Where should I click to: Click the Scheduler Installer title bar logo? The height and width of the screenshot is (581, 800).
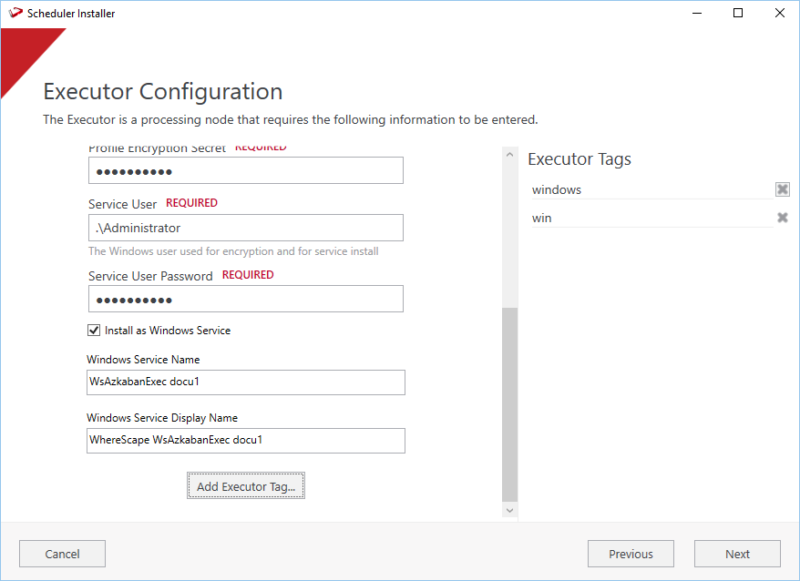point(15,14)
